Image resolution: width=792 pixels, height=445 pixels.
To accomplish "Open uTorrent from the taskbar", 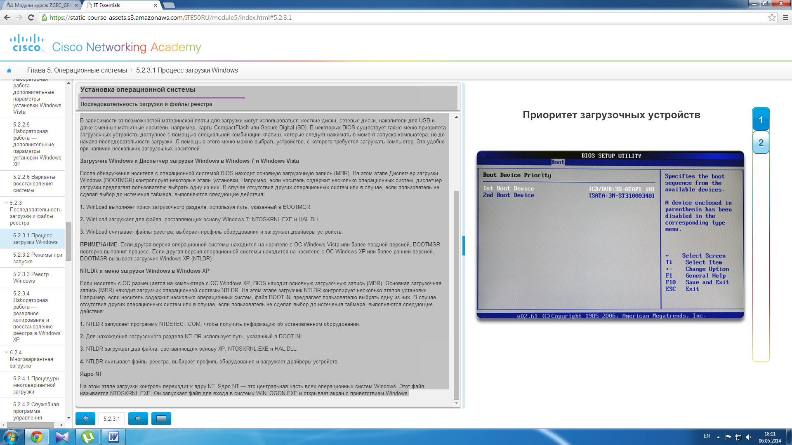I will pyautogui.click(x=88, y=437).
